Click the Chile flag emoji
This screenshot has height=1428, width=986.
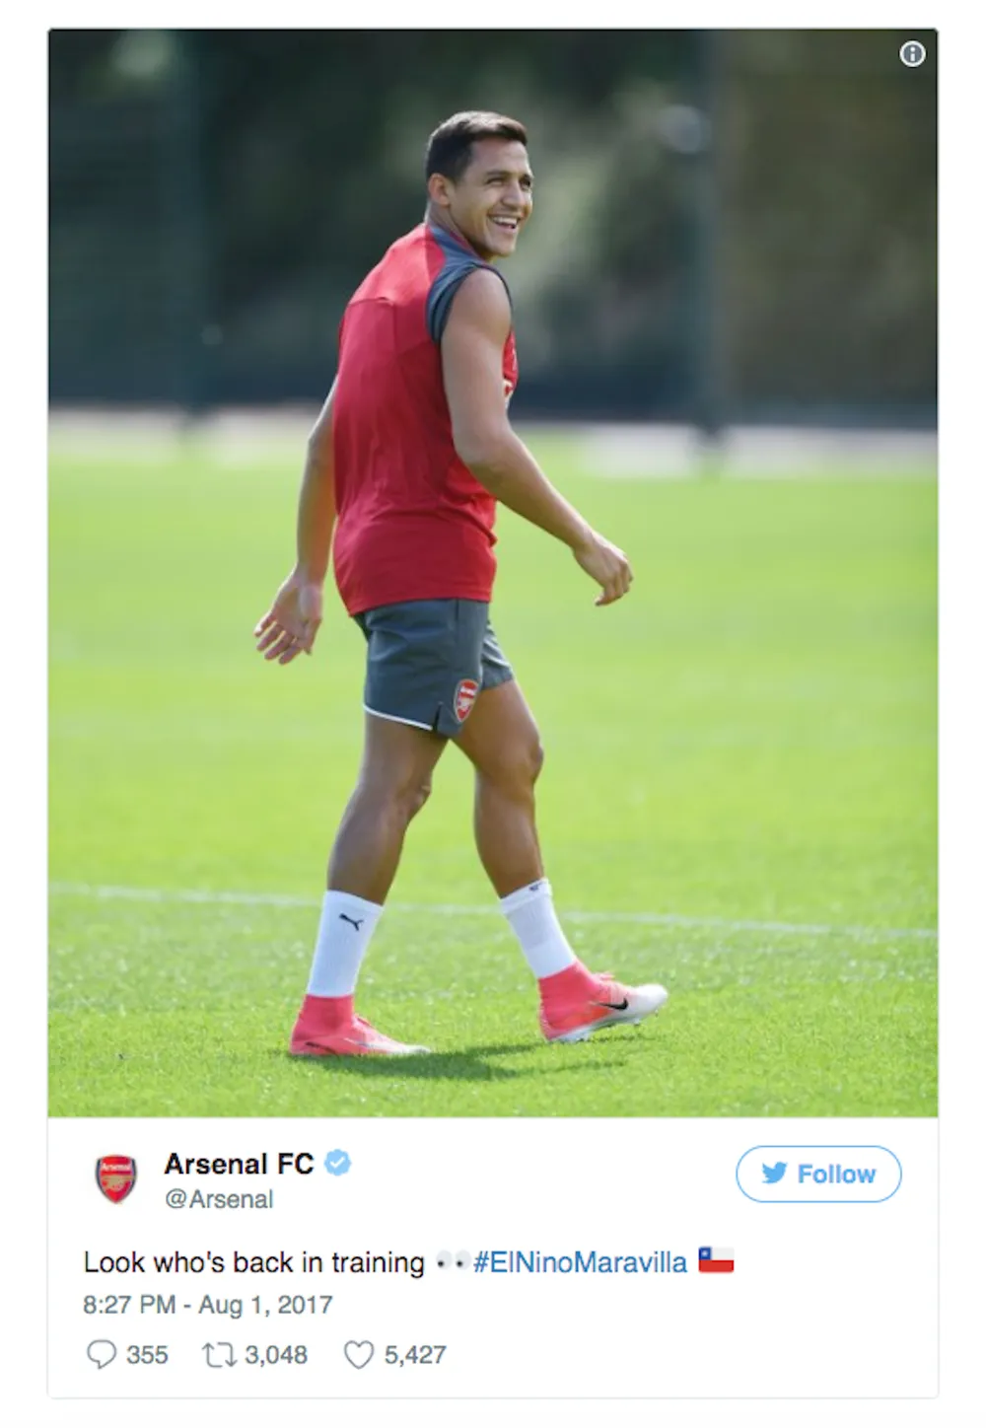[x=716, y=1260]
